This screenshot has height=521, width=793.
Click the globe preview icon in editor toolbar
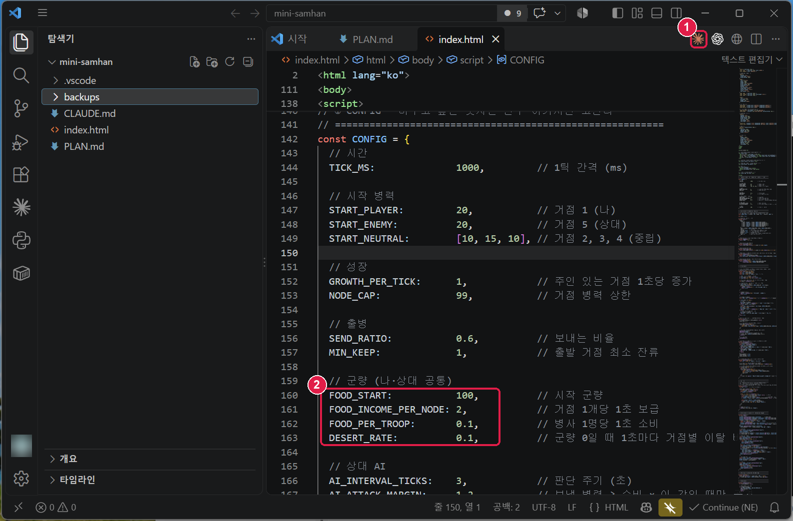point(736,39)
